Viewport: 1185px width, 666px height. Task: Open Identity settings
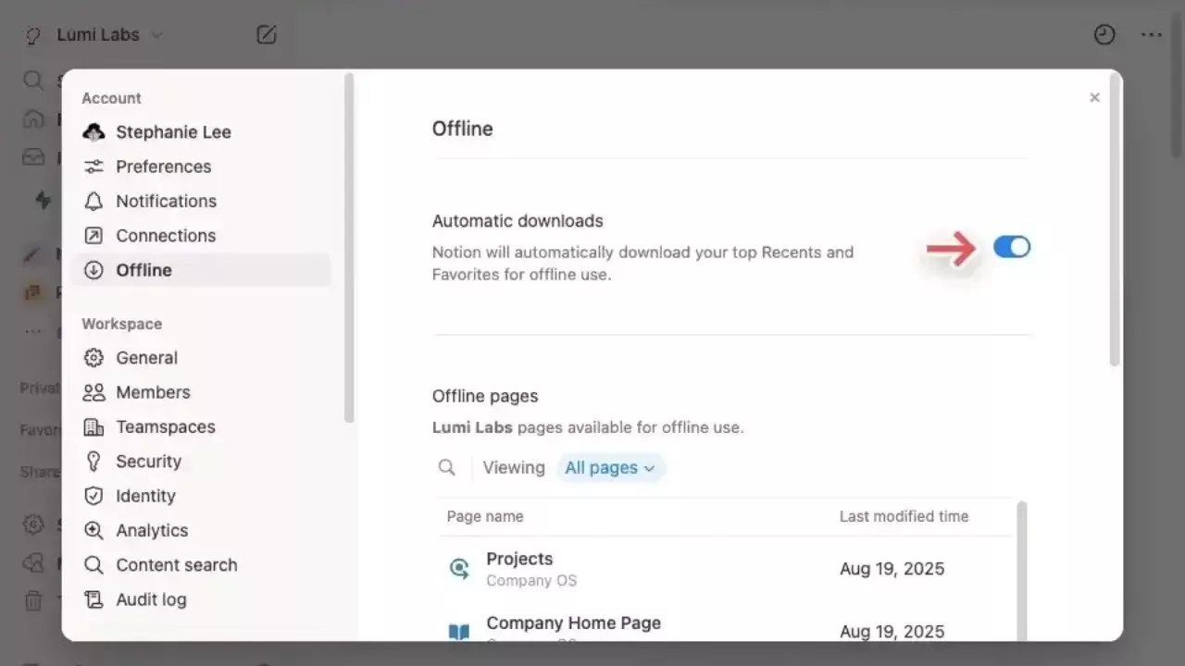(201, 496)
